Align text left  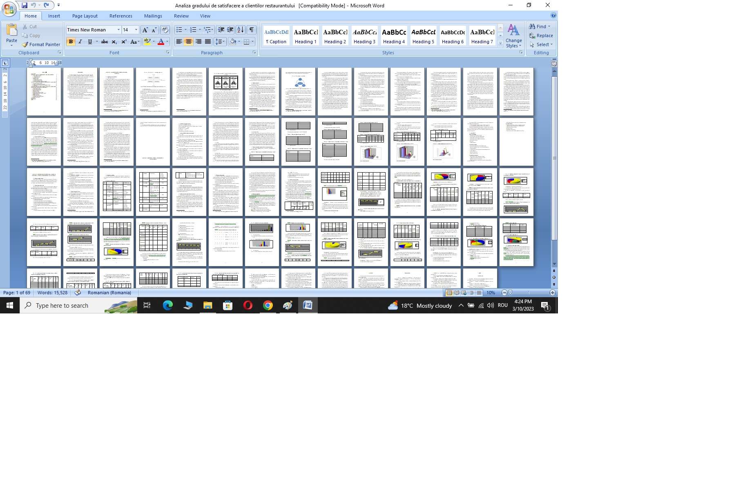179,42
